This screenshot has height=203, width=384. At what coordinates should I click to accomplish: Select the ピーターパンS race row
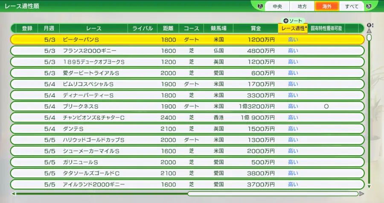[x=187, y=40]
